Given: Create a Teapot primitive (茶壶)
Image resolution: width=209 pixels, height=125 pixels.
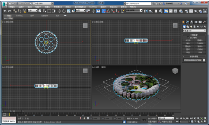Looking at the screenshot, I should 188,52.
